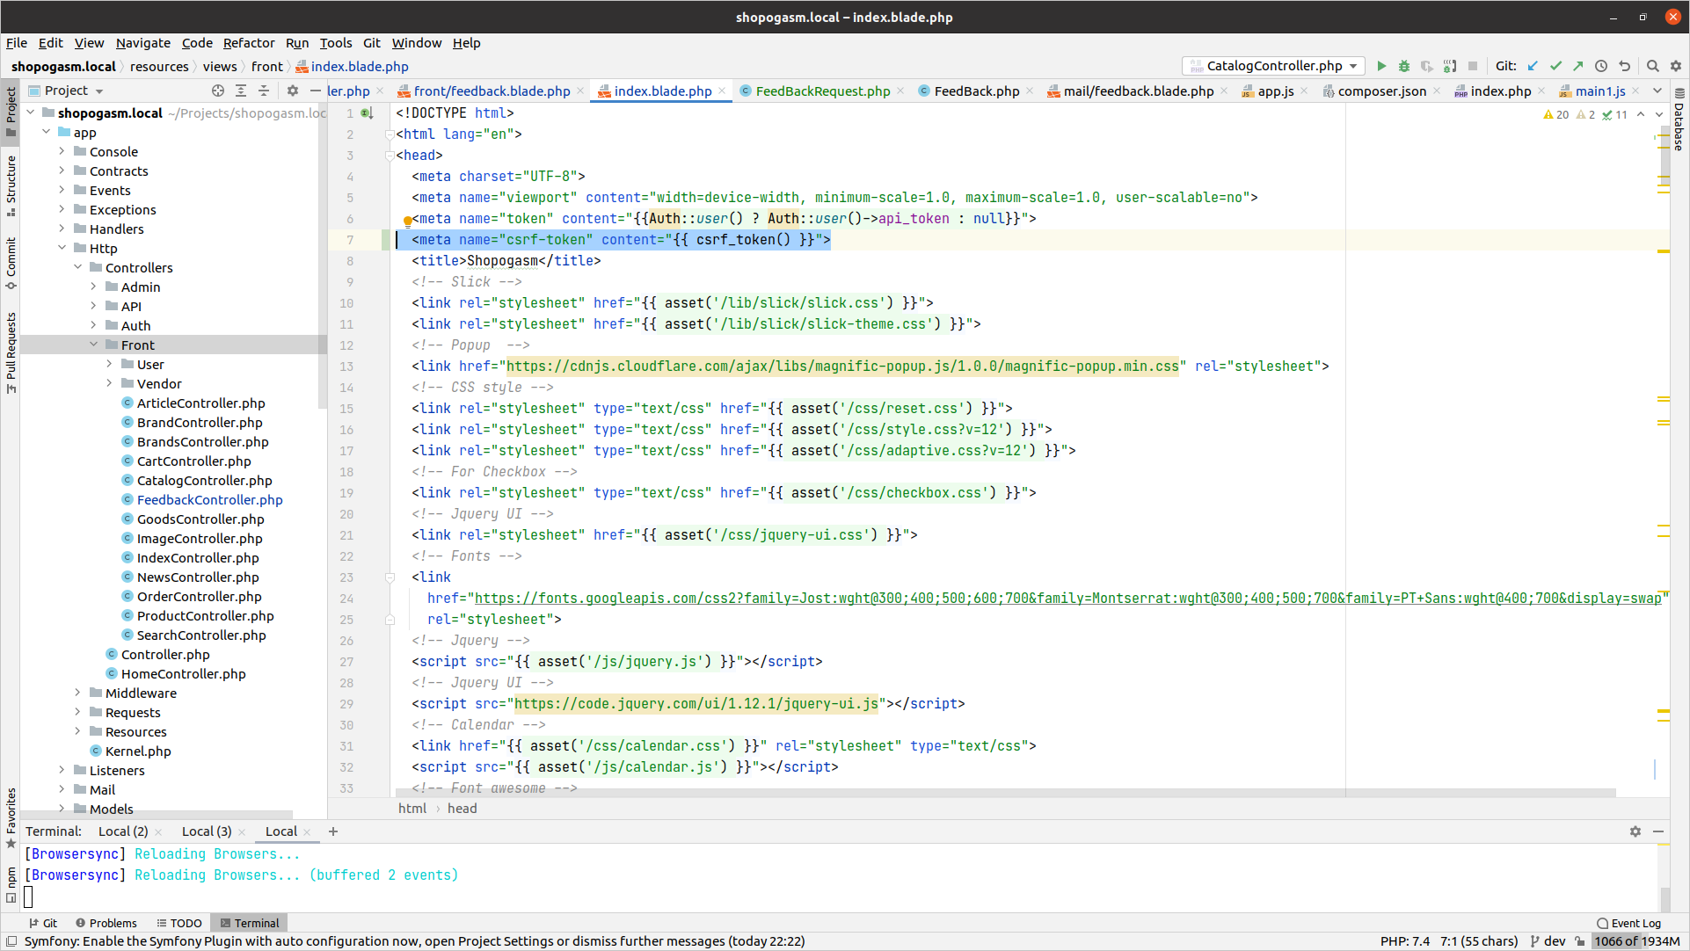The height and width of the screenshot is (951, 1690).
Task: Switch to composer.json tab
Action: (x=1381, y=91)
